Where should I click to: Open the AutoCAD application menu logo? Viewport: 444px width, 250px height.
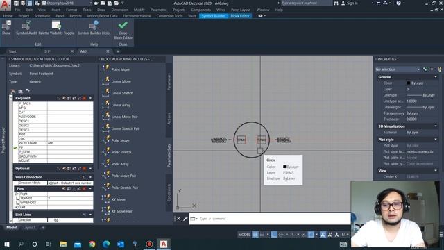pos(6,5)
